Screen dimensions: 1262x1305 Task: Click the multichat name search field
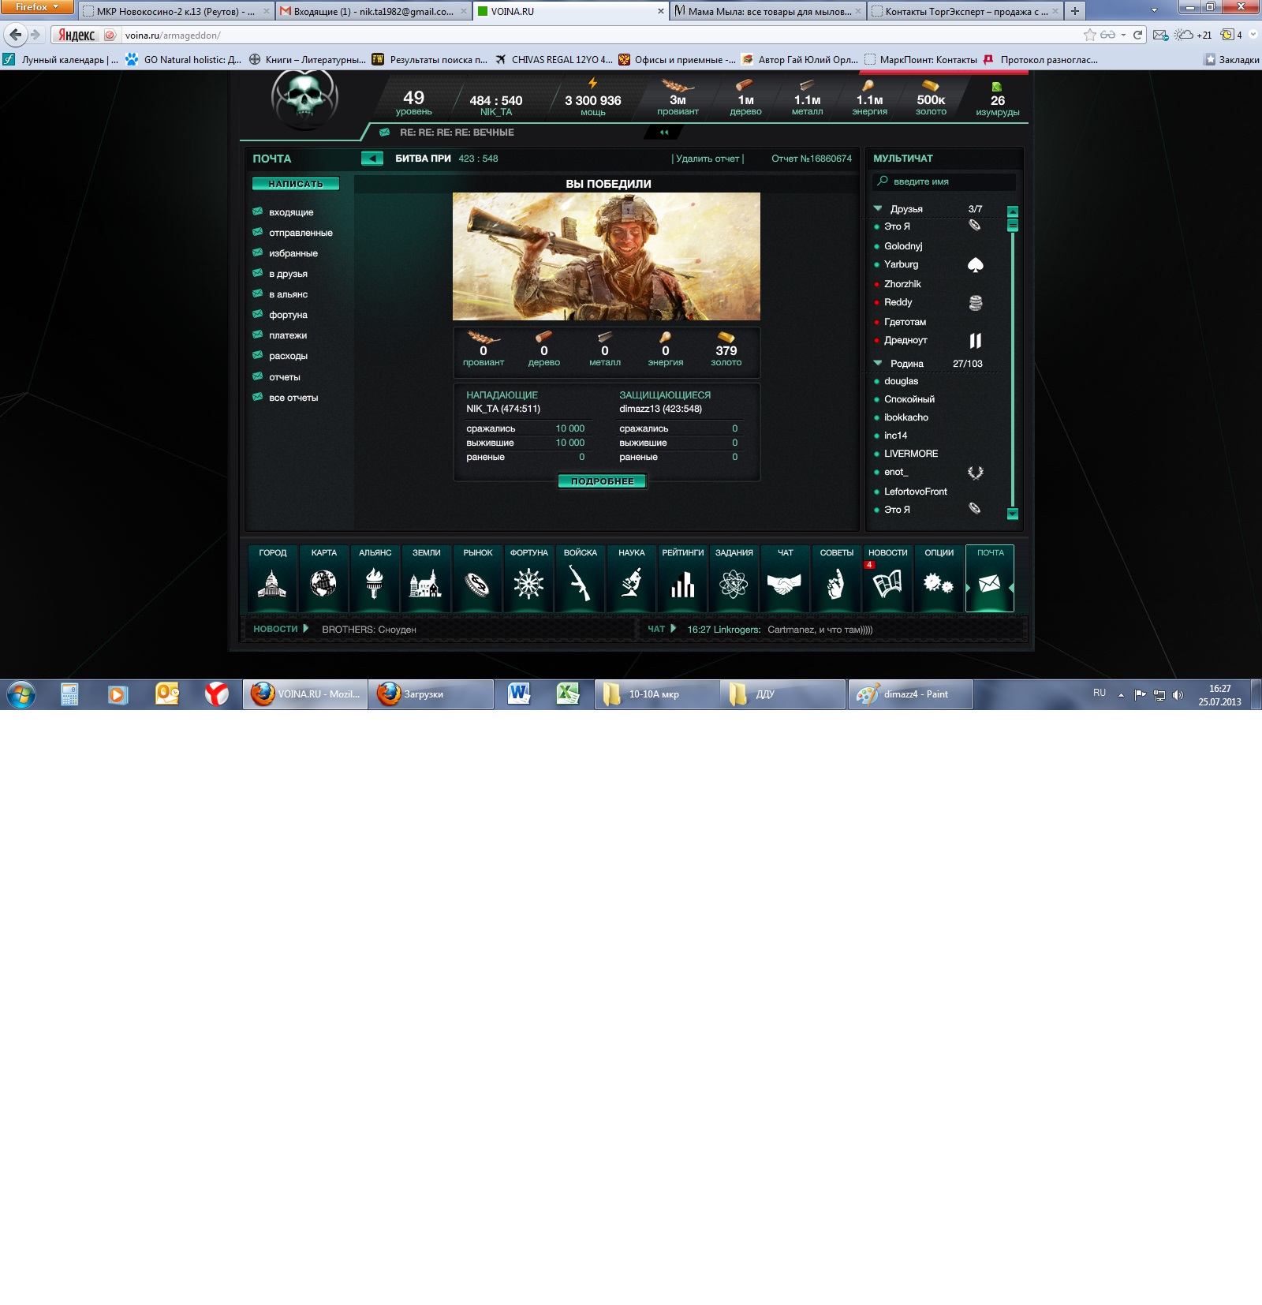[x=946, y=181]
